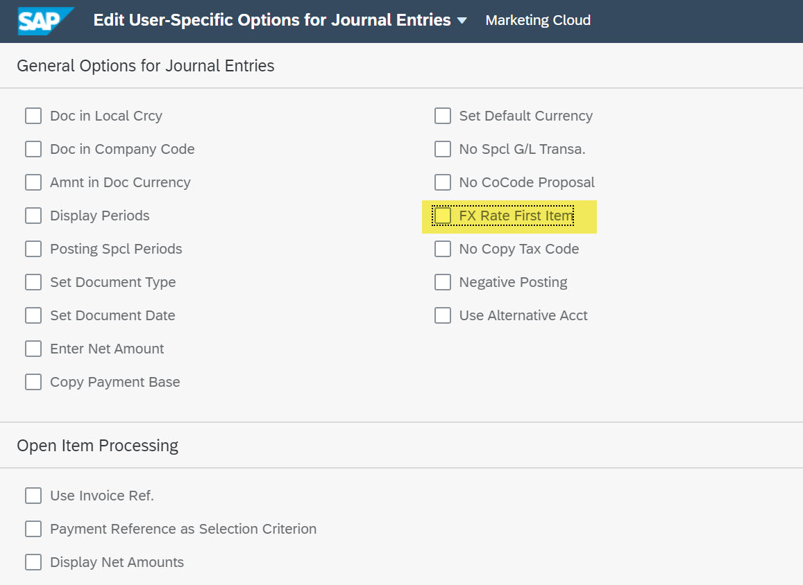Enable the Doc in Local Crcy checkbox
The width and height of the screenshot is (803, 585).
click(33, 116)
